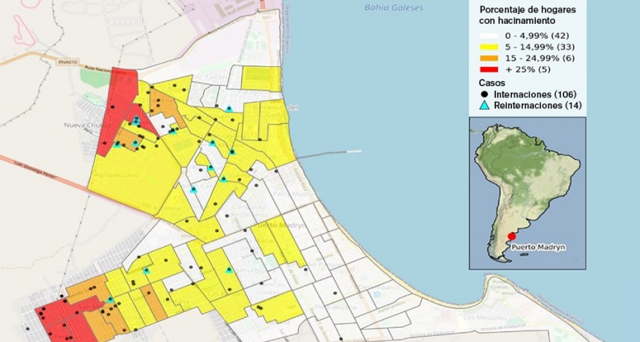Click the cyan triangle beside Bahia Nueva label

(229, 270)
